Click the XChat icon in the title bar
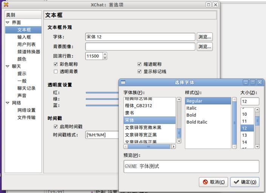This screenshot has height=193, width=266. click(6, 5)
